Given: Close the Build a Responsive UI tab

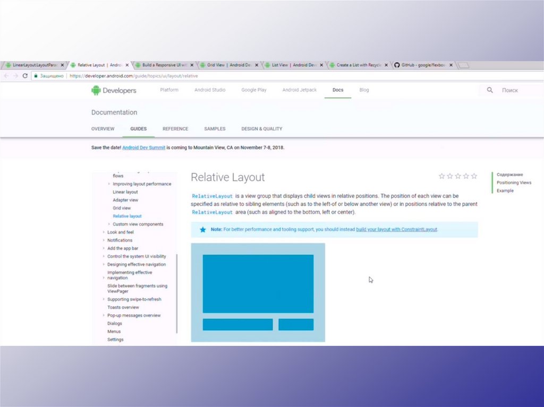Looking at the screenshot, I should tap(192, 65).
